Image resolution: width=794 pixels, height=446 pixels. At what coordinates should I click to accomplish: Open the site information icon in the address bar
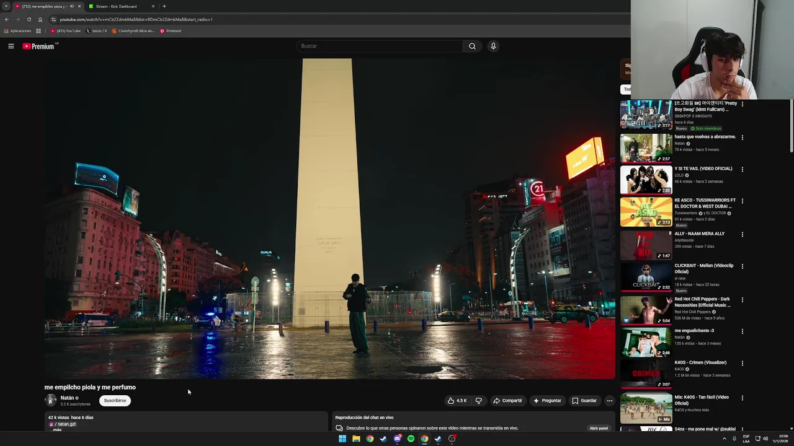tap(53, 19)
